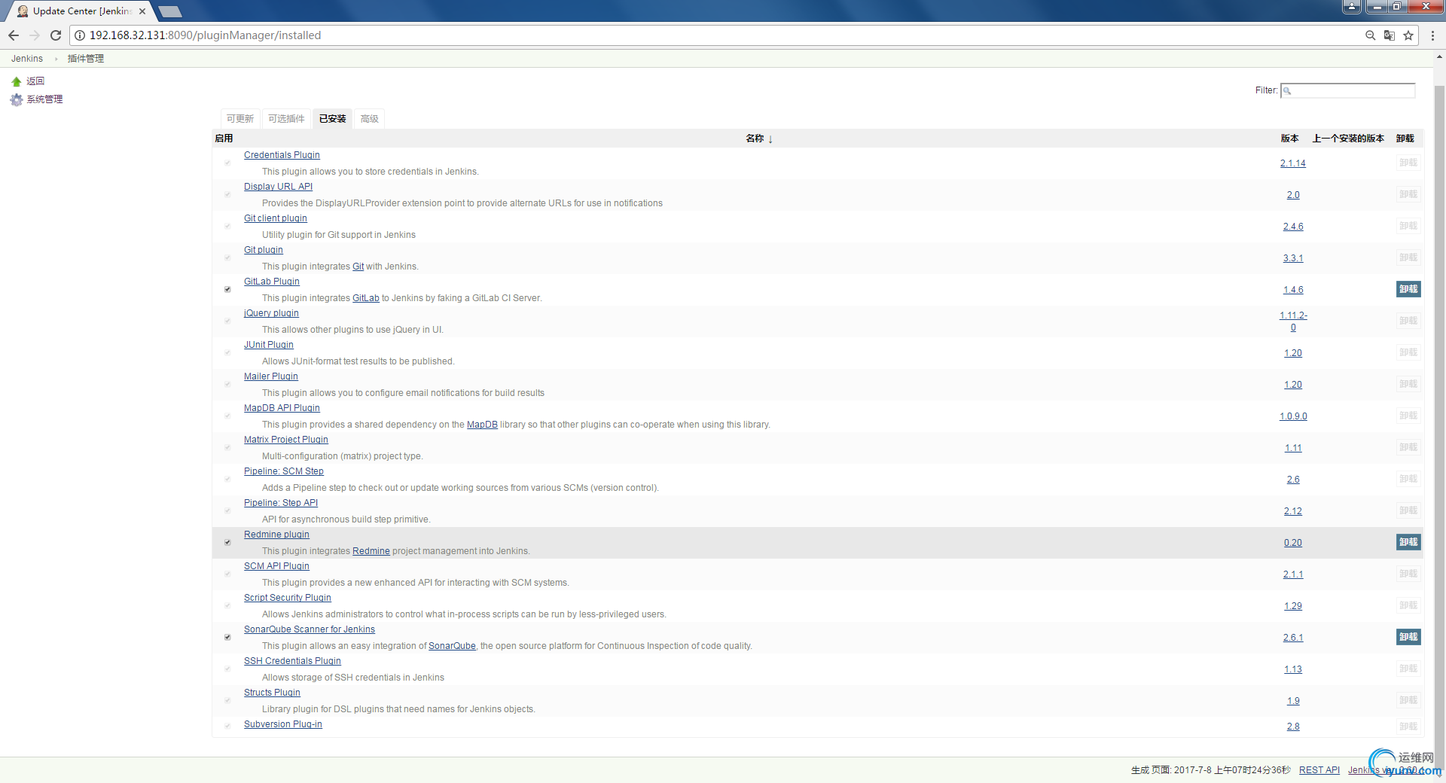Click the 启用 column header
The width and height of the screenshot is (1446, 783).
coord(224,139)
